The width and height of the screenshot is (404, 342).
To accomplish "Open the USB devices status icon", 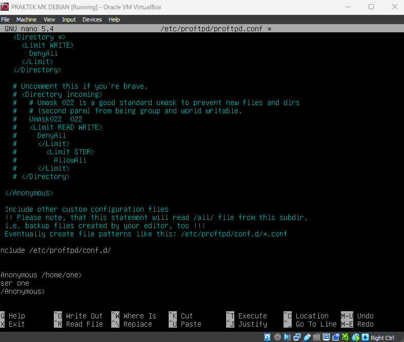I will pos(307,337).
